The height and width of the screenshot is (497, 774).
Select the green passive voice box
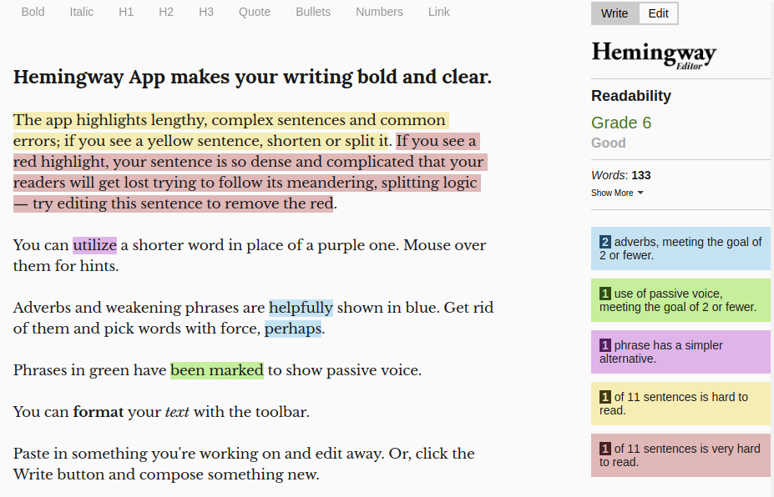(680, 300)
